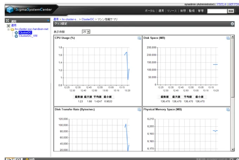This screenshot has width=239, height=160.
Task: Open the Physical Memory Space graph detail icon
Action: pyautogui.click(x=228, y=110)
